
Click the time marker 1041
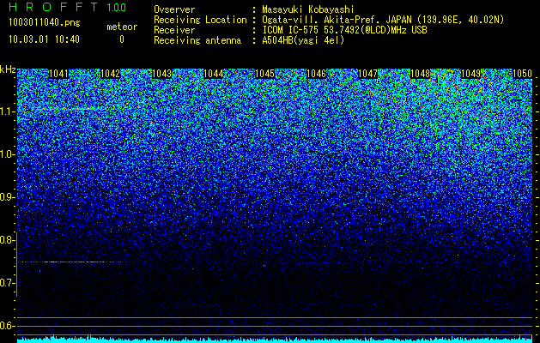[59, 74]
